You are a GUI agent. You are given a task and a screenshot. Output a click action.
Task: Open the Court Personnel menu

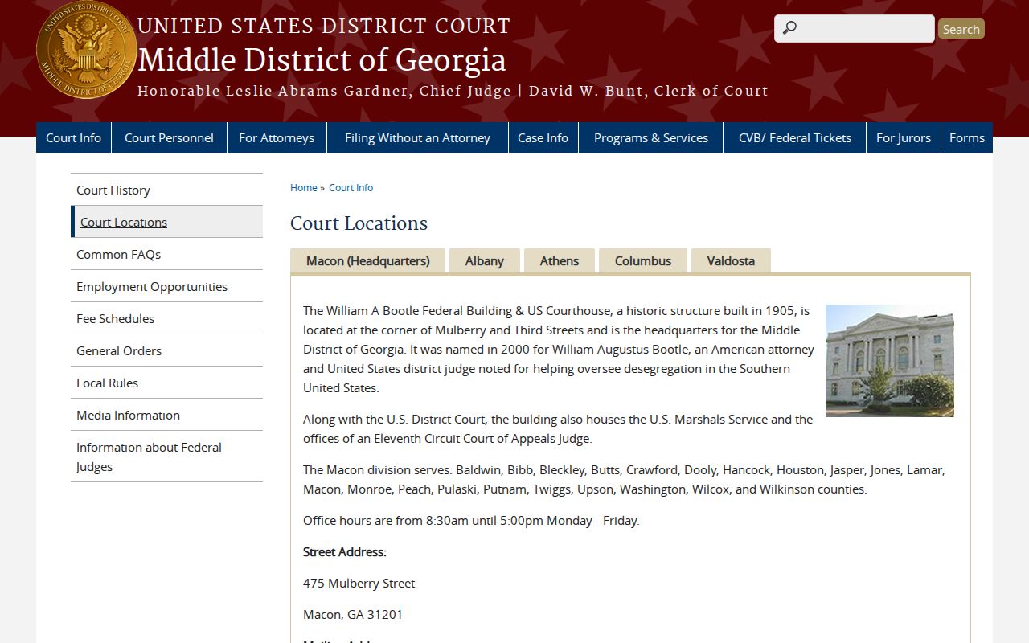click(169, 137)
